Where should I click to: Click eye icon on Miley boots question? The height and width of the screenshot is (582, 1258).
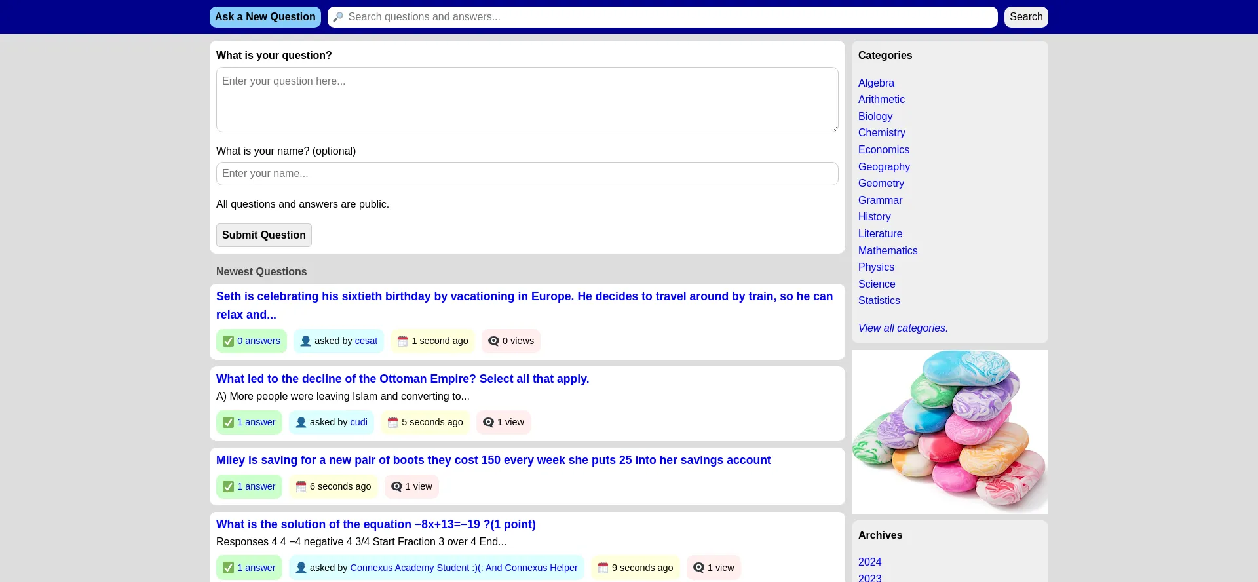tap(396, 487)
